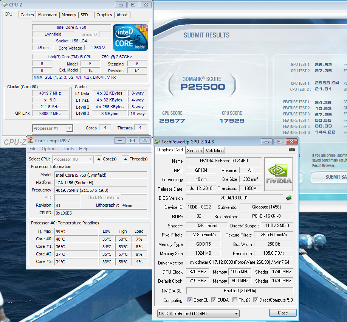Open the Validation tab in GPU-Z
This screenshot has height=322, width=347.
point(215,151)
